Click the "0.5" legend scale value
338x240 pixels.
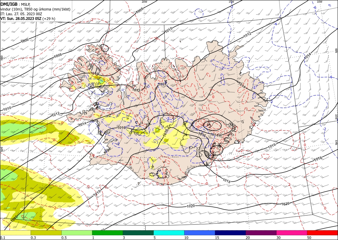point(64,238)
